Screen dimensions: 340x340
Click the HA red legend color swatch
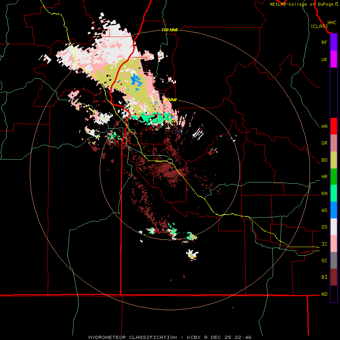(x=334, y=126)
